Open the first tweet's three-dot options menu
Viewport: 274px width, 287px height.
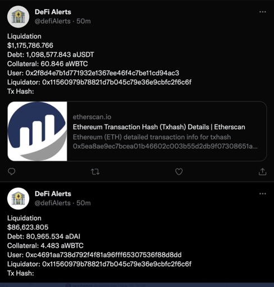click(263, 12)
